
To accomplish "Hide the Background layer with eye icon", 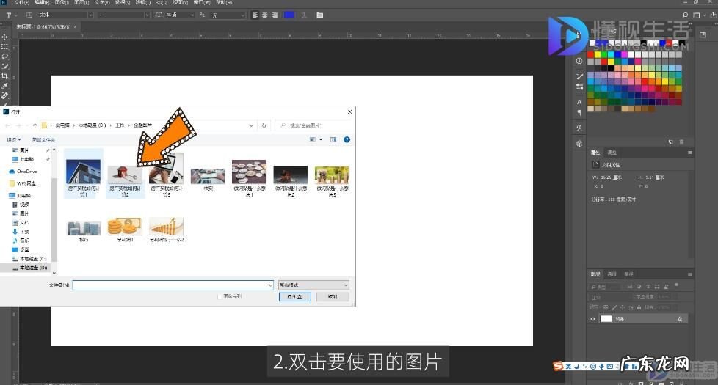I will [x=593, y=319].
